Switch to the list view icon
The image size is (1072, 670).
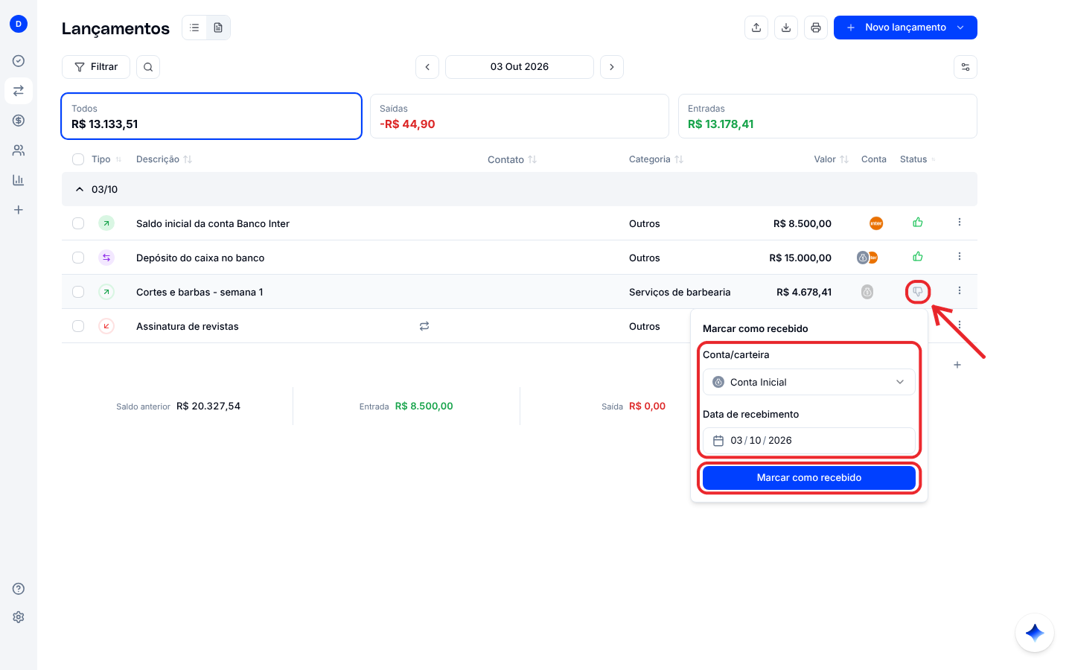(x=194, y=28)
